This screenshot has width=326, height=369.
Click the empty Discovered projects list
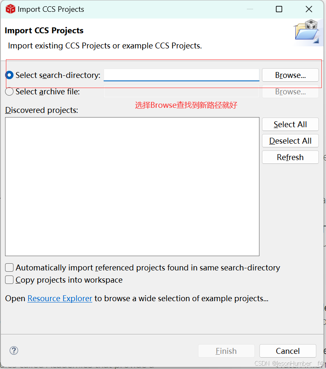pyautogui.click(x=132, y=187)
